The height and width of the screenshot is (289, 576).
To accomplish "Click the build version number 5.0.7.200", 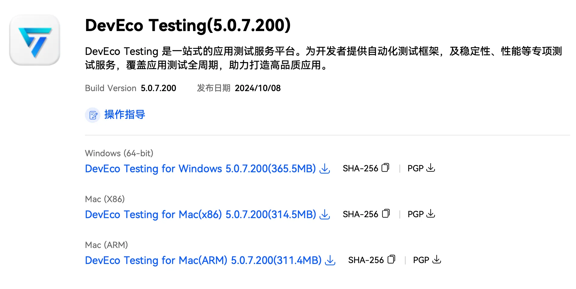I will (158, 88).
